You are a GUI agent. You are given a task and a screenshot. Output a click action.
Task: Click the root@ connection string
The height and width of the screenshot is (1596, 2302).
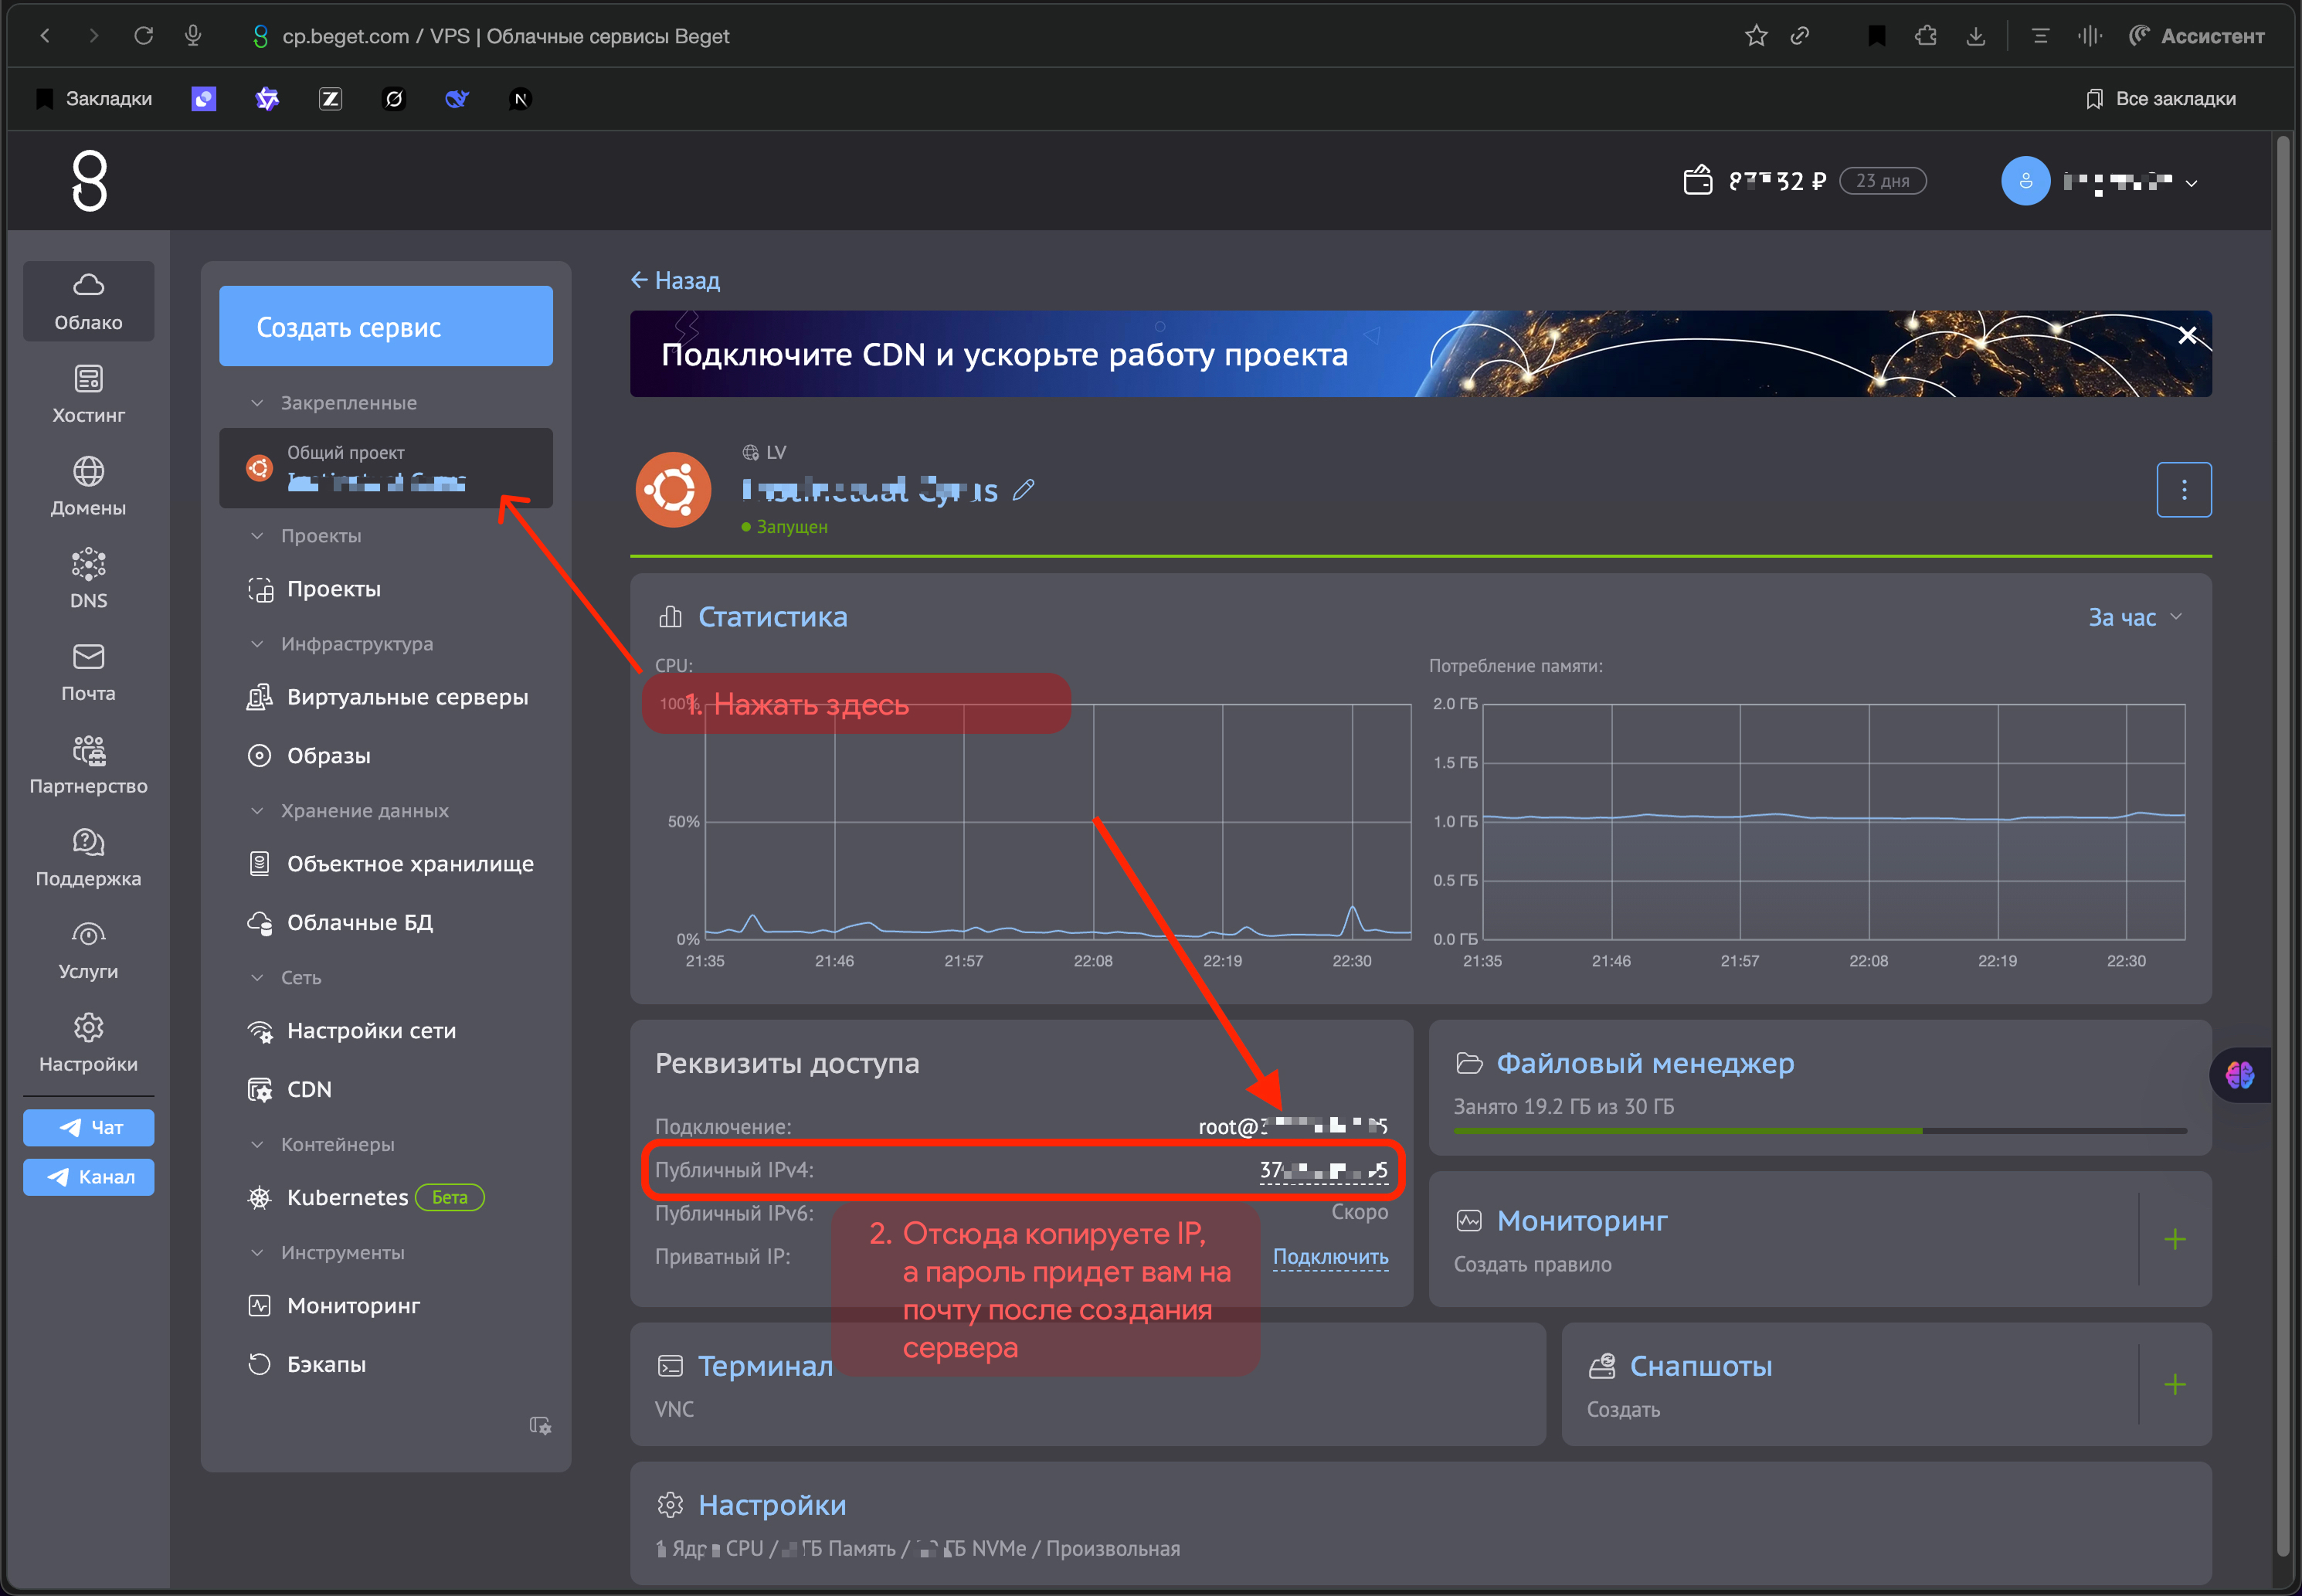[x=1293, y=1127]
